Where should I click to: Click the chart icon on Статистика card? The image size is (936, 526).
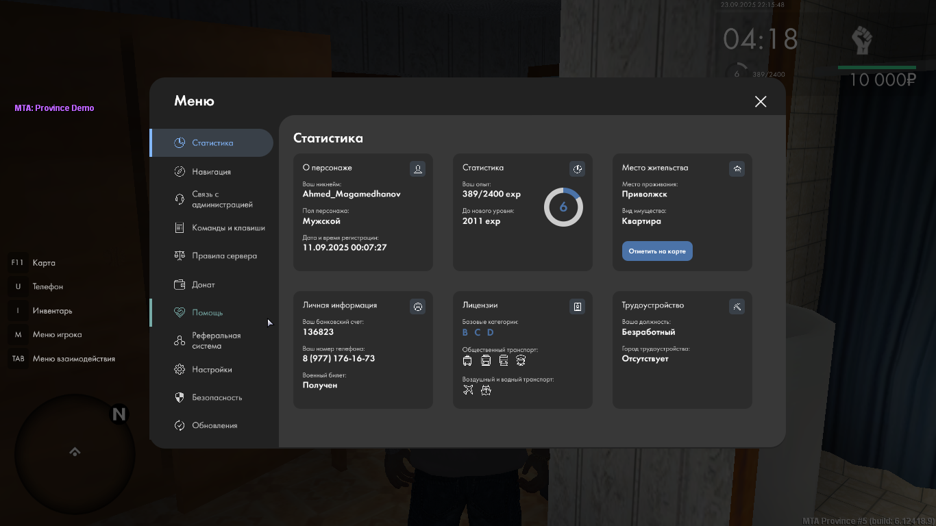577,168
